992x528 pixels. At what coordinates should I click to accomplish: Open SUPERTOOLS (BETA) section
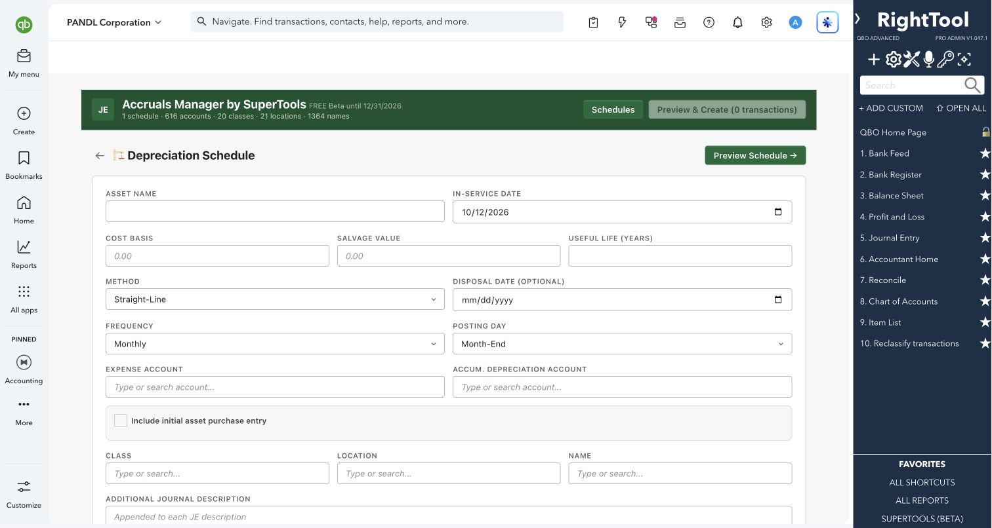pos(922,519)
